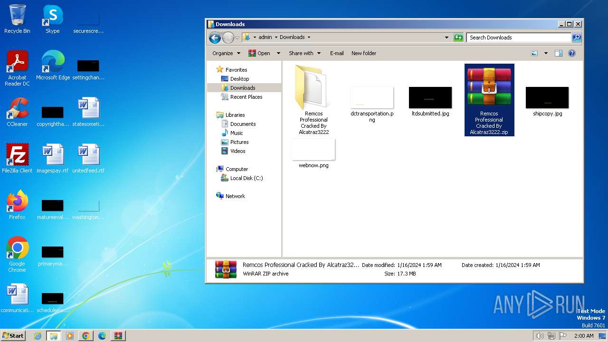Open CCleaner desktop shortcut
The height and width of the screenshot is (342, 608).
pyautogui.click(x=17, y=112)
